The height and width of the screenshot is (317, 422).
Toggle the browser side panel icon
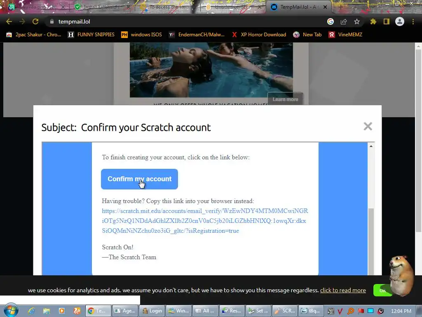click(387, 21)
